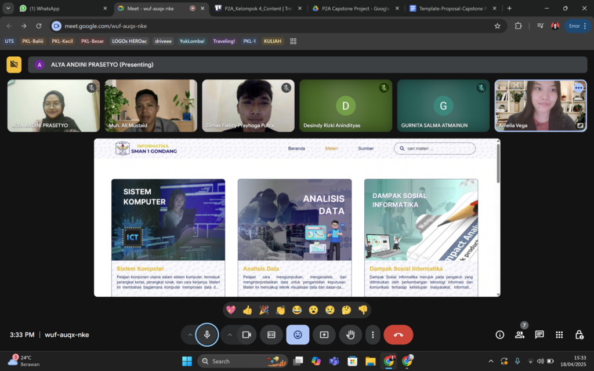Click Amelia Vega's video tile
Viewport: 594px width, 371px height.
(540, 105)
